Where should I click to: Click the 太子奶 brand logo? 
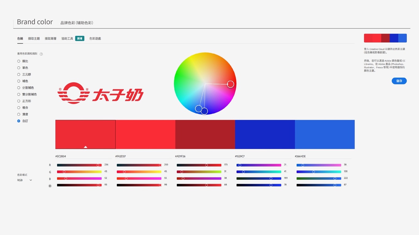pos(100,93)
